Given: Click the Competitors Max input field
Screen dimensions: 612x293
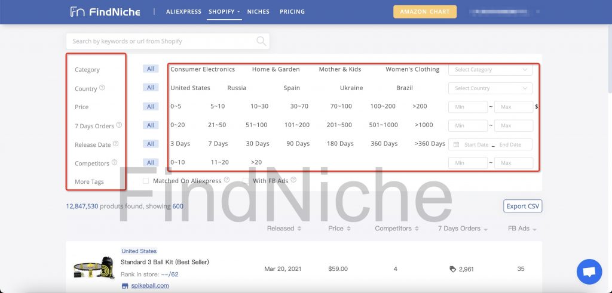Looking at the screenshot, I should click(513, 163).
